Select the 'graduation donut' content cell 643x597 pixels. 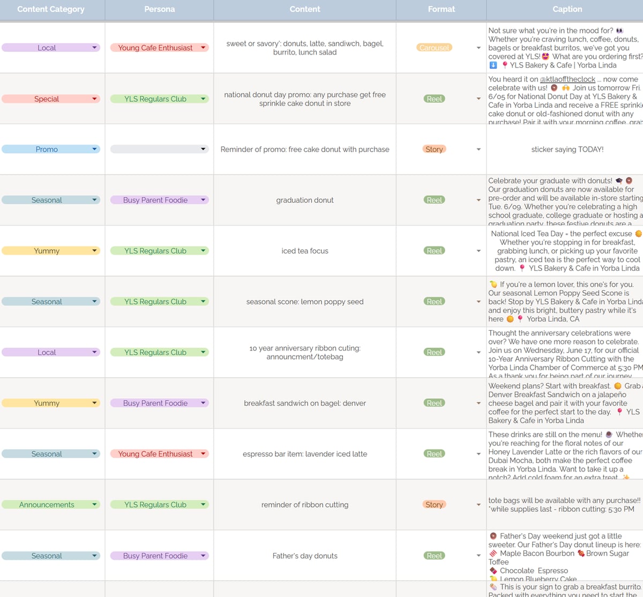coord(305,200)
